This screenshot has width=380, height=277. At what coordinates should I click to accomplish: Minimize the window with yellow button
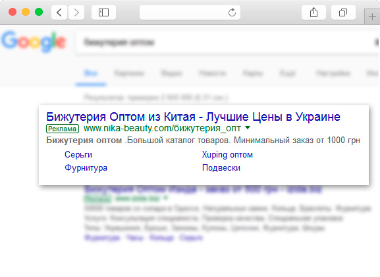(26, 12)
